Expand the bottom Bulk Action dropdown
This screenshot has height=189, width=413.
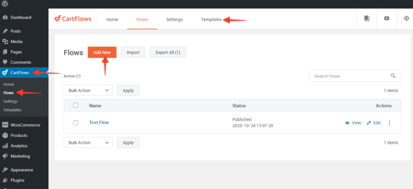(88, 143)
